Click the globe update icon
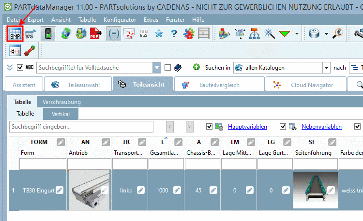The height and width of the screenshot is (221, 363). [81, 34]
